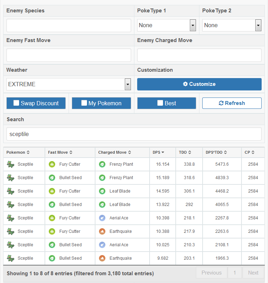Click bug-type icon beside Fury Cutter, 2267.8 row
The image size is (268, 283).
52,218
